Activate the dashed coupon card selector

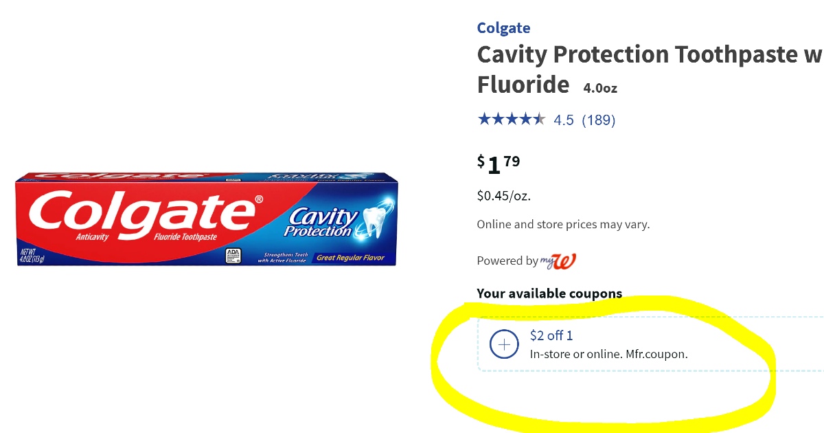click(x=618, y=344)
